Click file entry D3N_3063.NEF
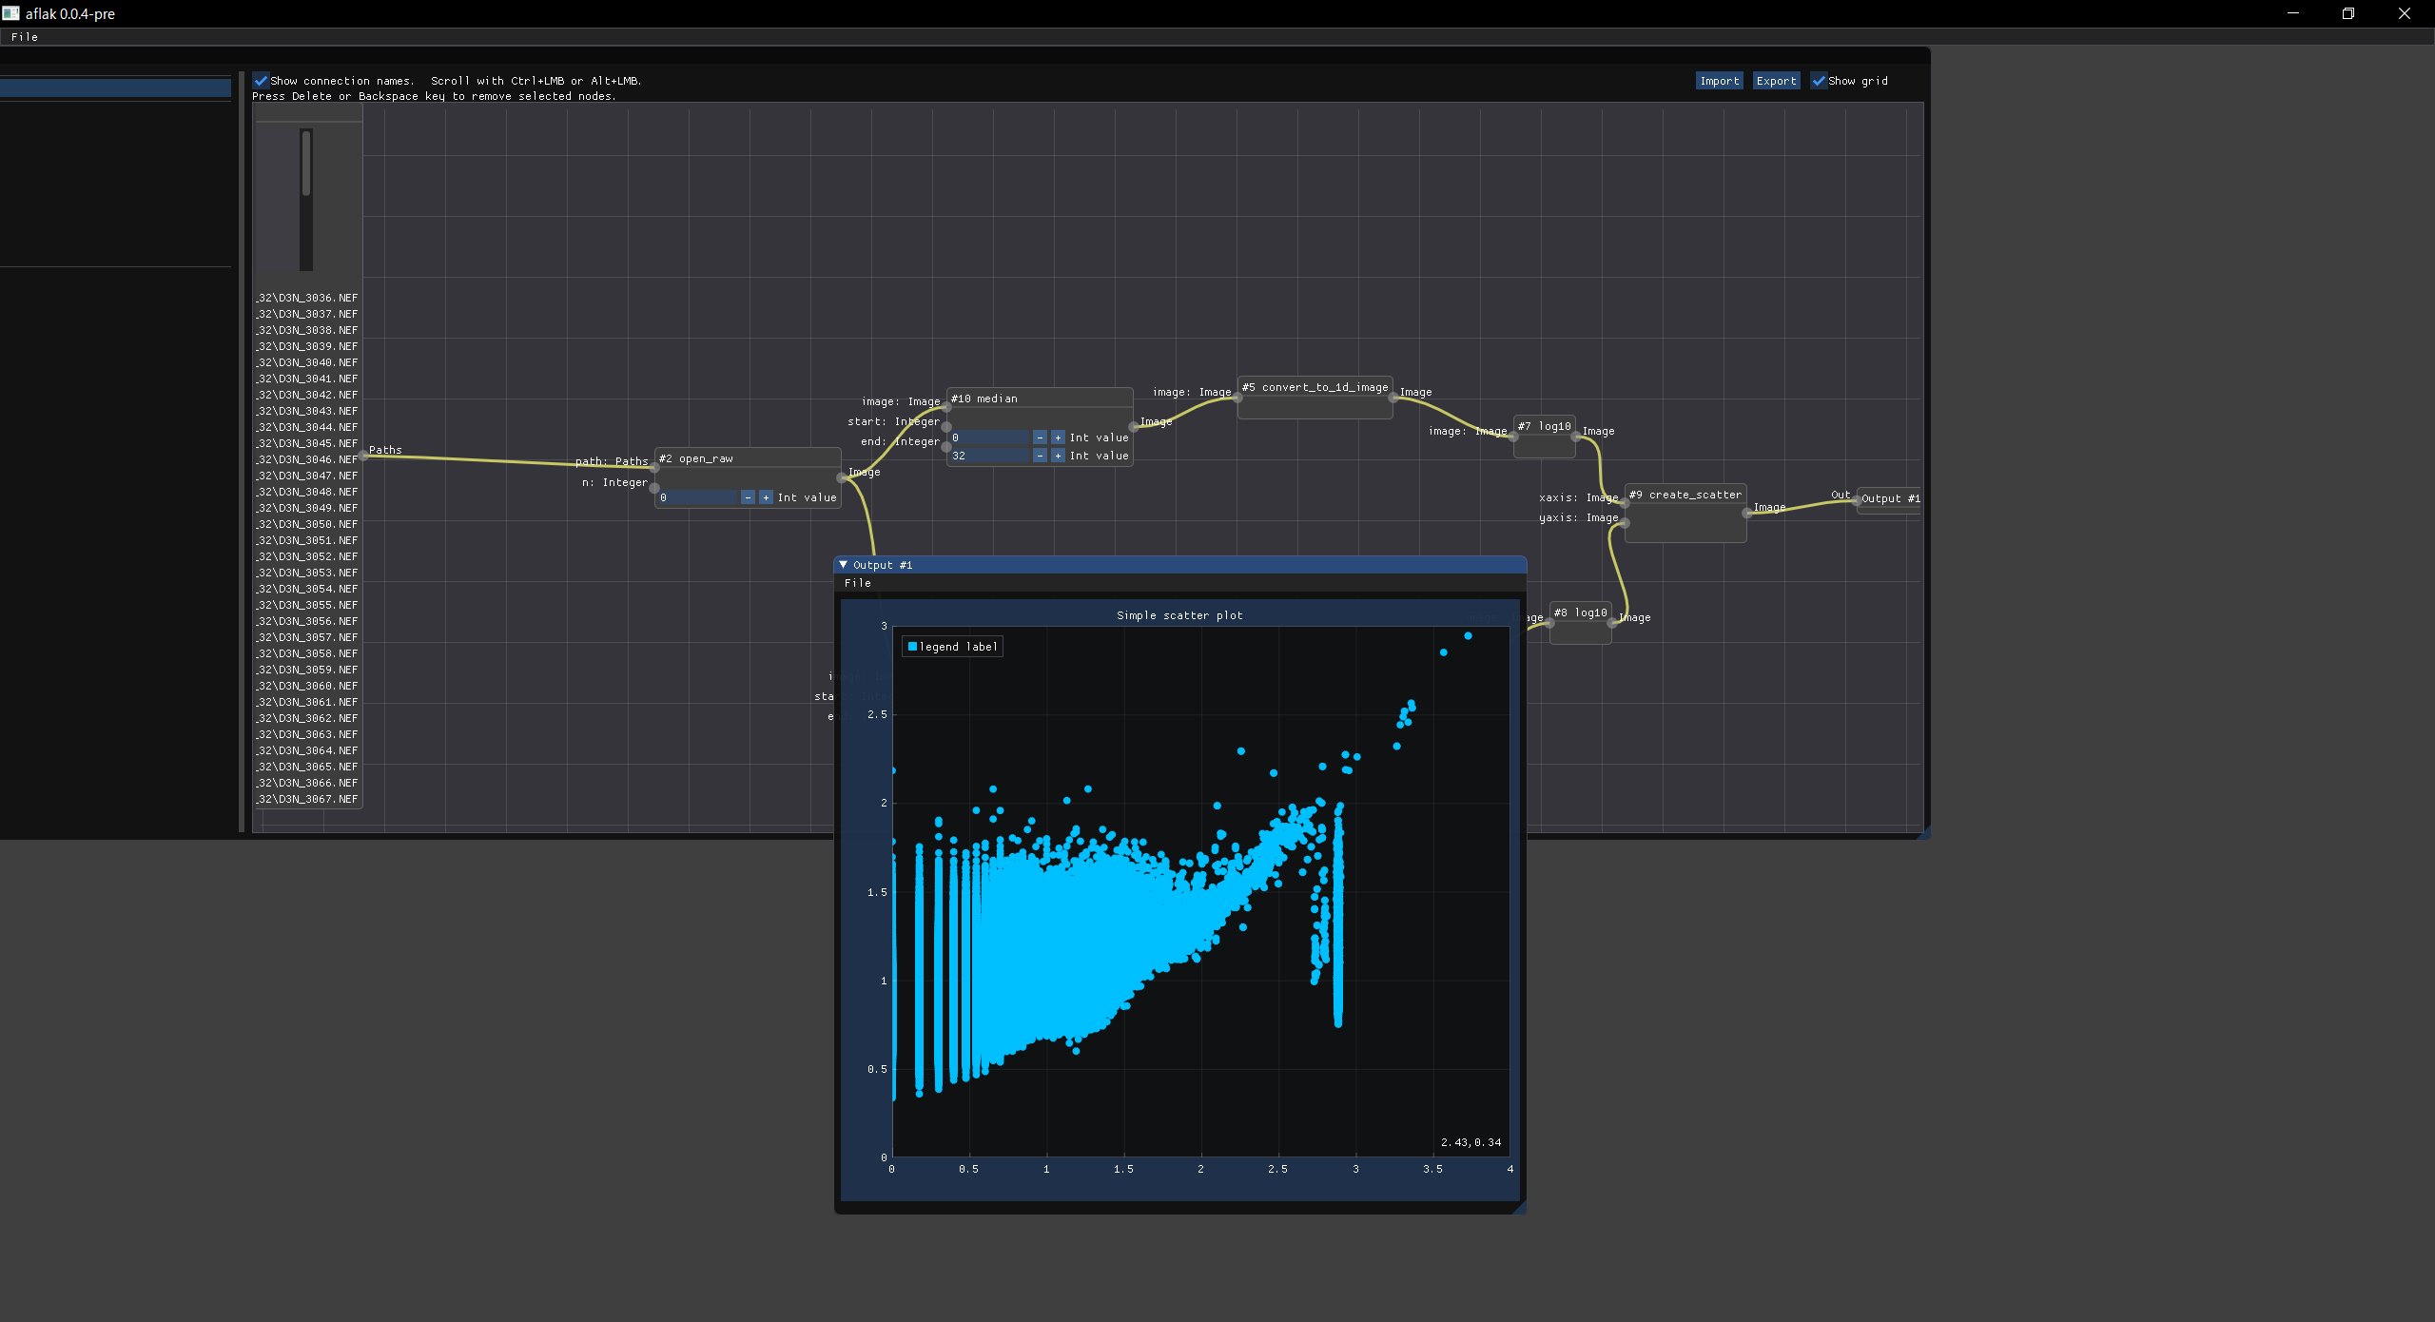The image size is (2435, 1322). pyautogui.click(x=306, y=734)
